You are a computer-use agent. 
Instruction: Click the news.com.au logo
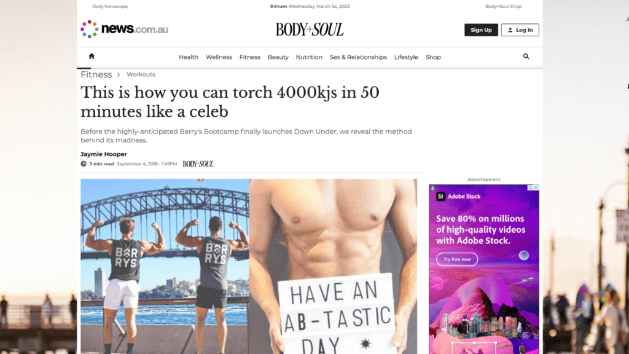(x=124, y=29)
